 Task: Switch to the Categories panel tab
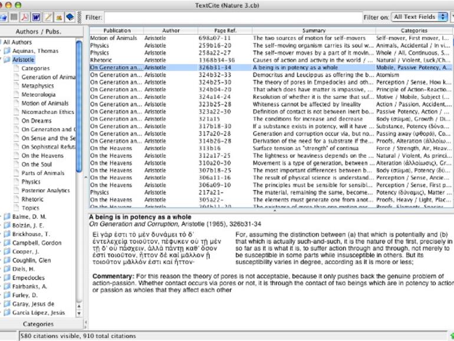tap(38, 324)
